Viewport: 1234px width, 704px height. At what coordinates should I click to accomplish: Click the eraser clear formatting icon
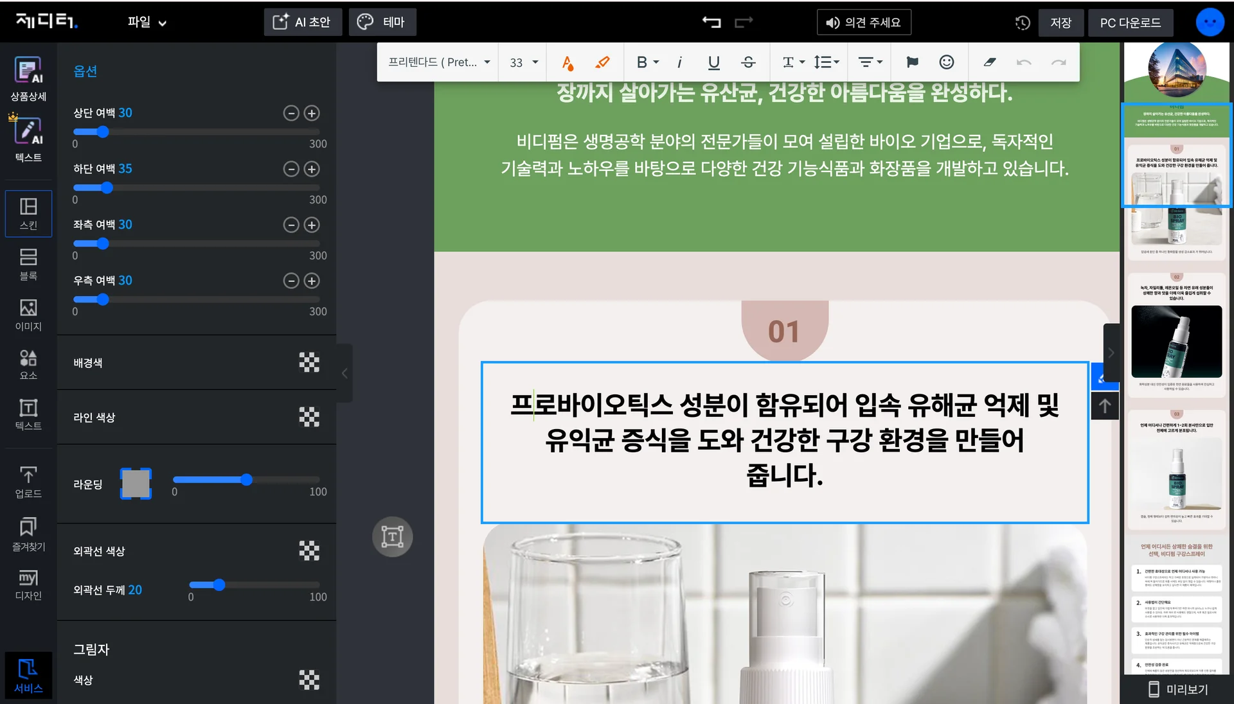coord(989,62)
